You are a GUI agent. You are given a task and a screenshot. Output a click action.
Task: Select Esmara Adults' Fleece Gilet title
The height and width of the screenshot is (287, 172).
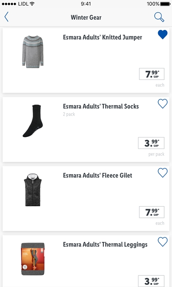click(97, 175)
